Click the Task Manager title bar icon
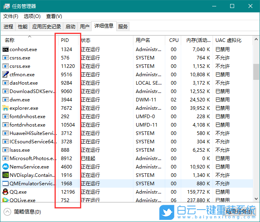 7,6
